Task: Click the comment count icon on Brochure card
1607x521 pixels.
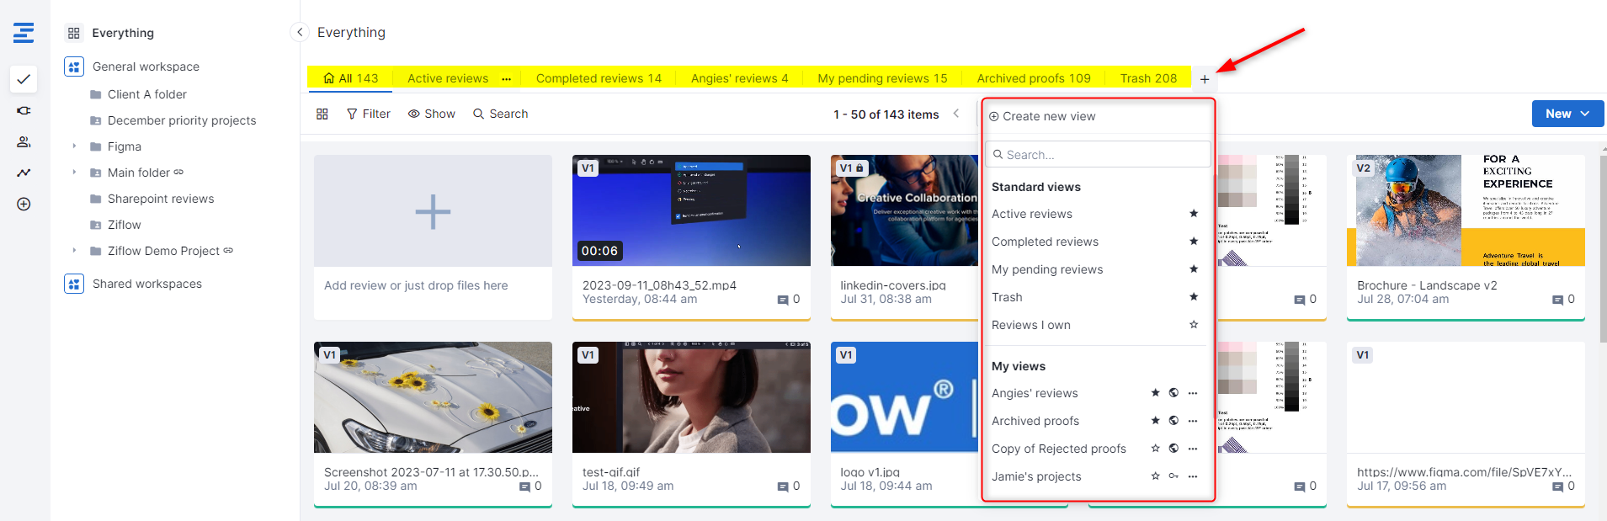Action: coord(1557,300)
